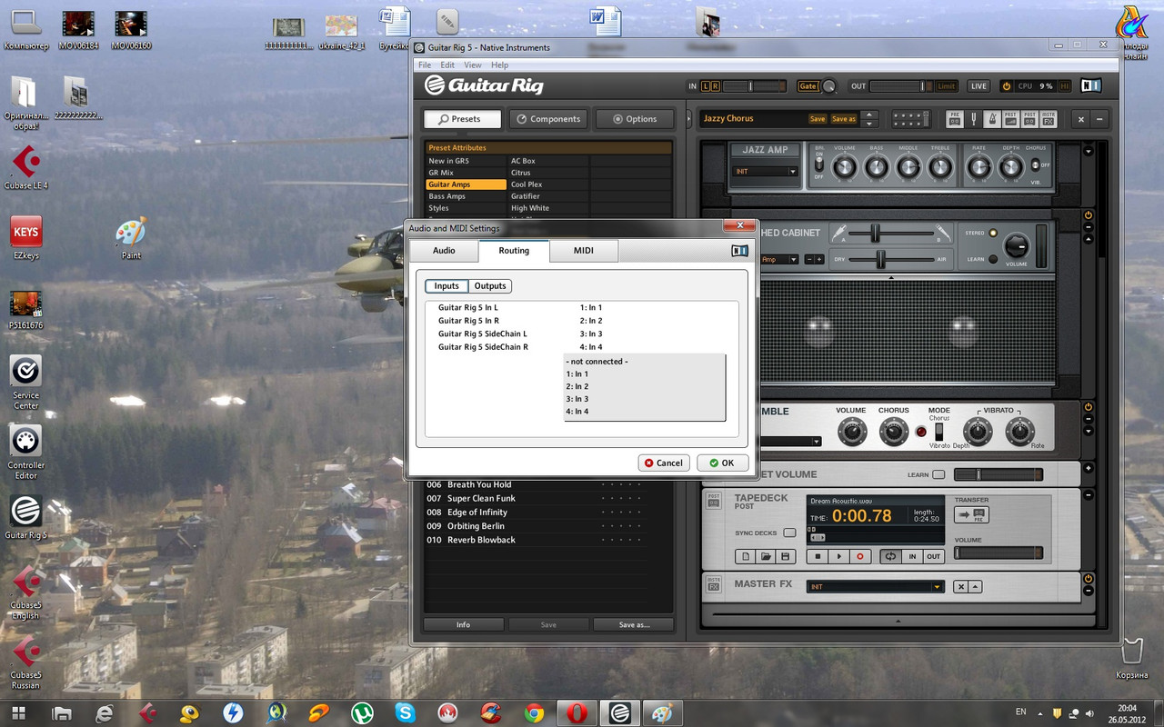Viewport: 1164px width, 727px height.
Task: Open the Matched Cabinet preset dropdown
Action: tap(794, 259)
